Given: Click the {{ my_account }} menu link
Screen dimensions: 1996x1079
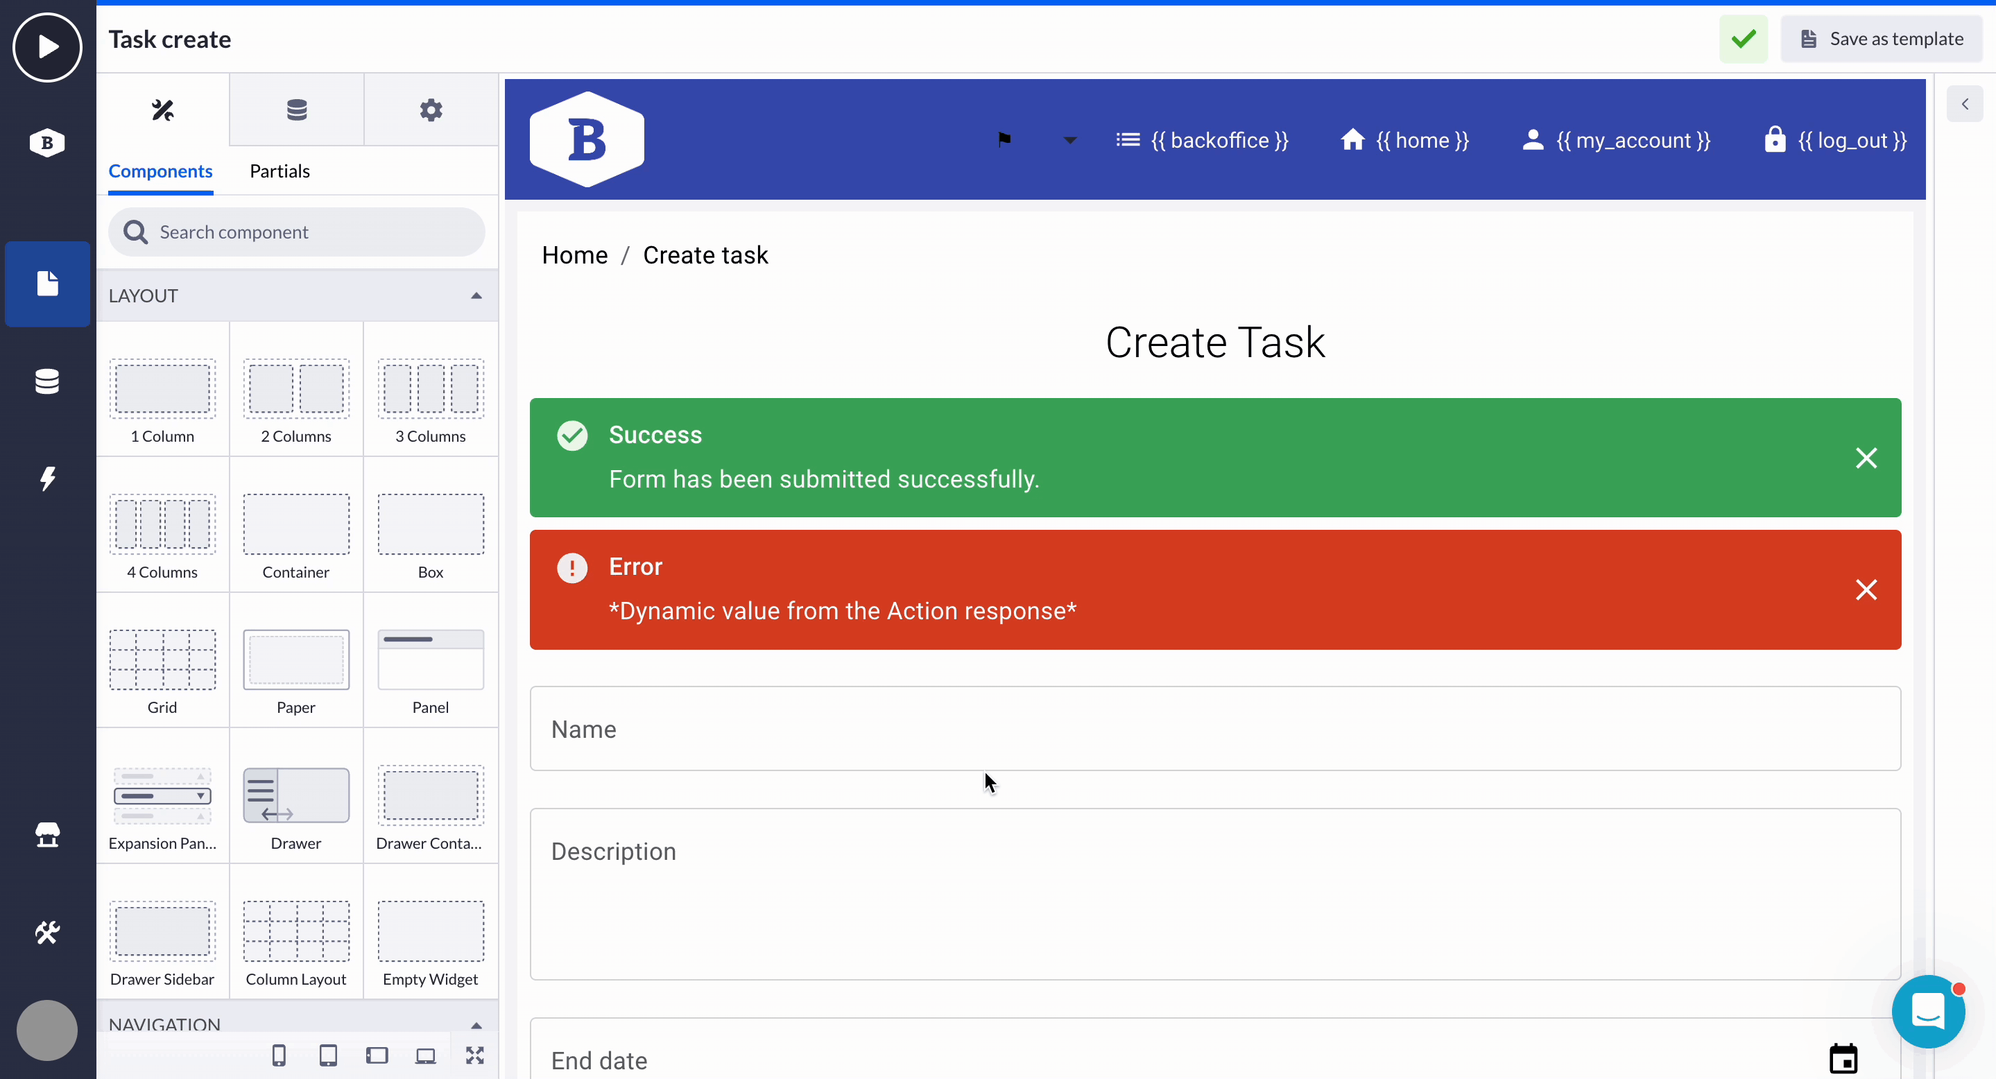Looking at the screenshot, I should tap(1617, 140).
